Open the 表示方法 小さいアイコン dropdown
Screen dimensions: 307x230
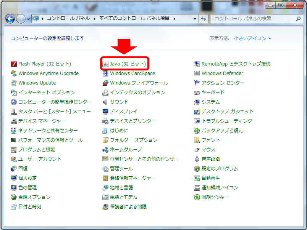(x=252, y=38)
